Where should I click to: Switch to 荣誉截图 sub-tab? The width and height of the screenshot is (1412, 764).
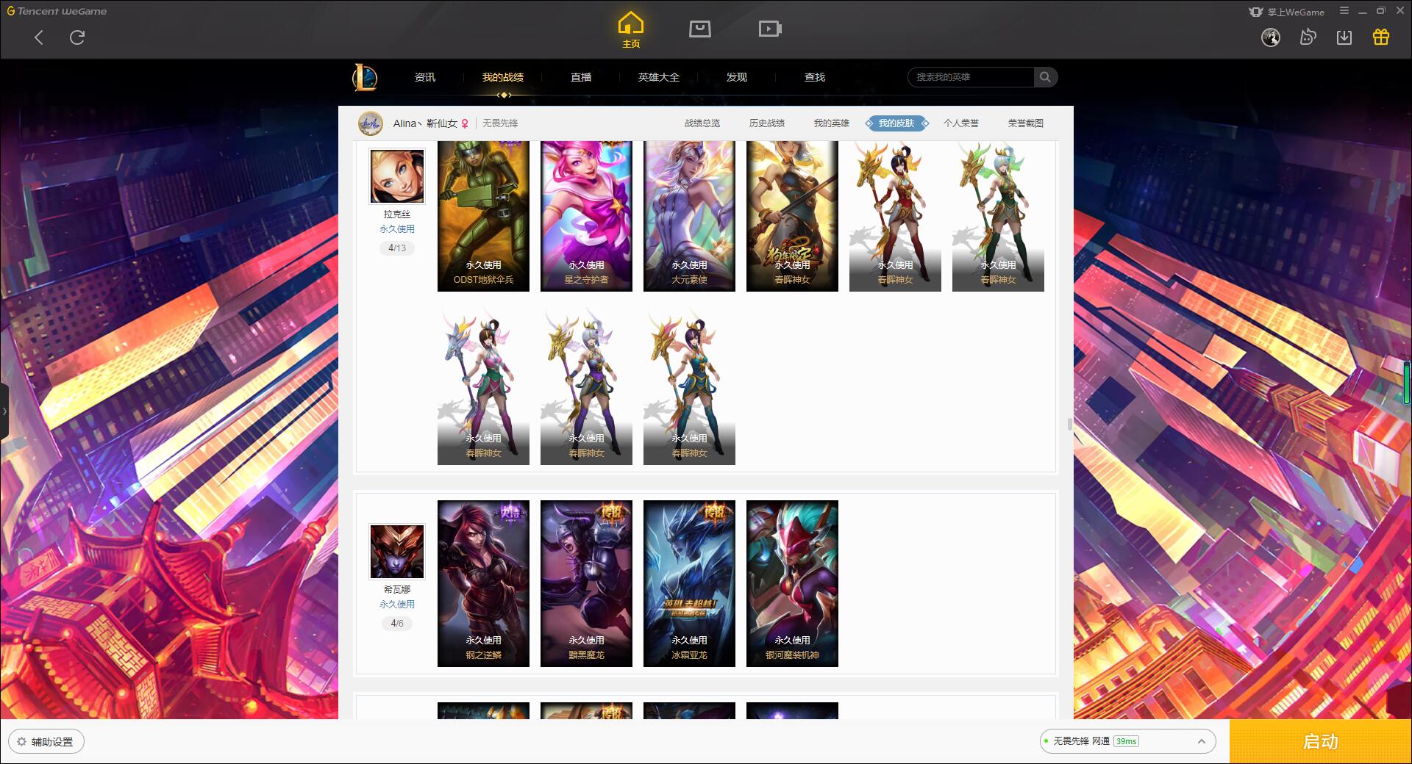click(1026, 123)
